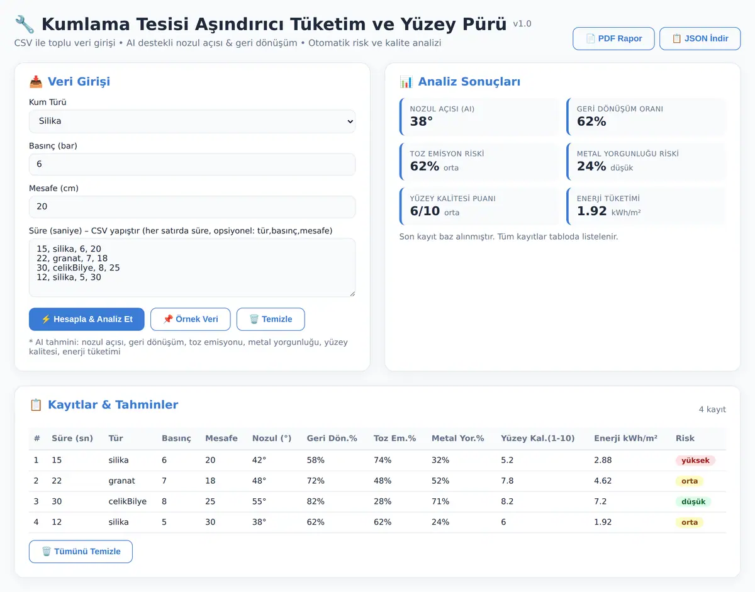755x592 pixels.
Task: Load sample data with Örnek Veri button
Action: [191, 319]
